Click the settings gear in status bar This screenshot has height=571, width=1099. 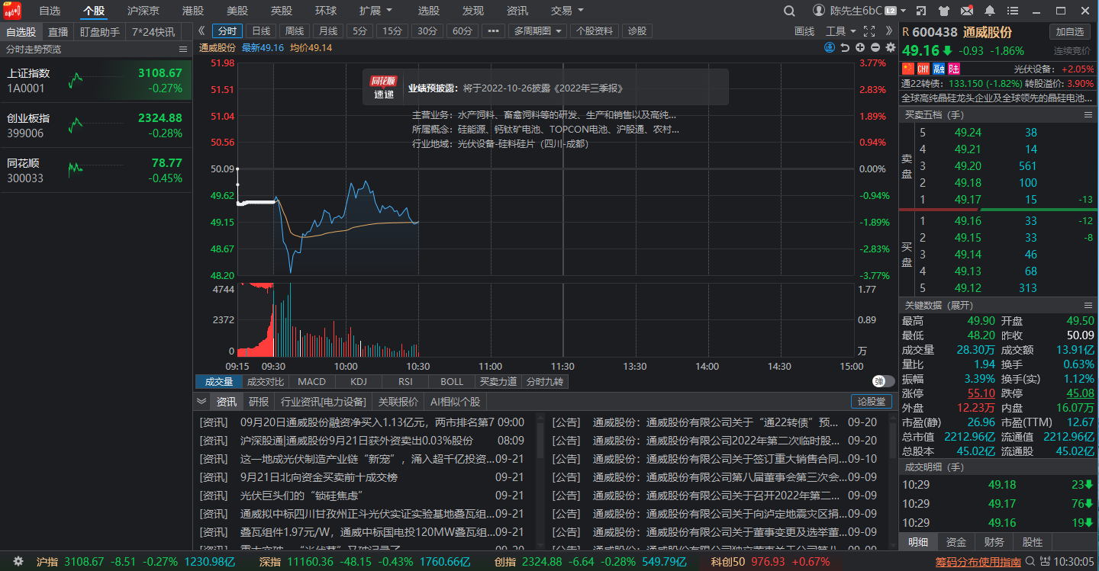(x=18, y=562)
